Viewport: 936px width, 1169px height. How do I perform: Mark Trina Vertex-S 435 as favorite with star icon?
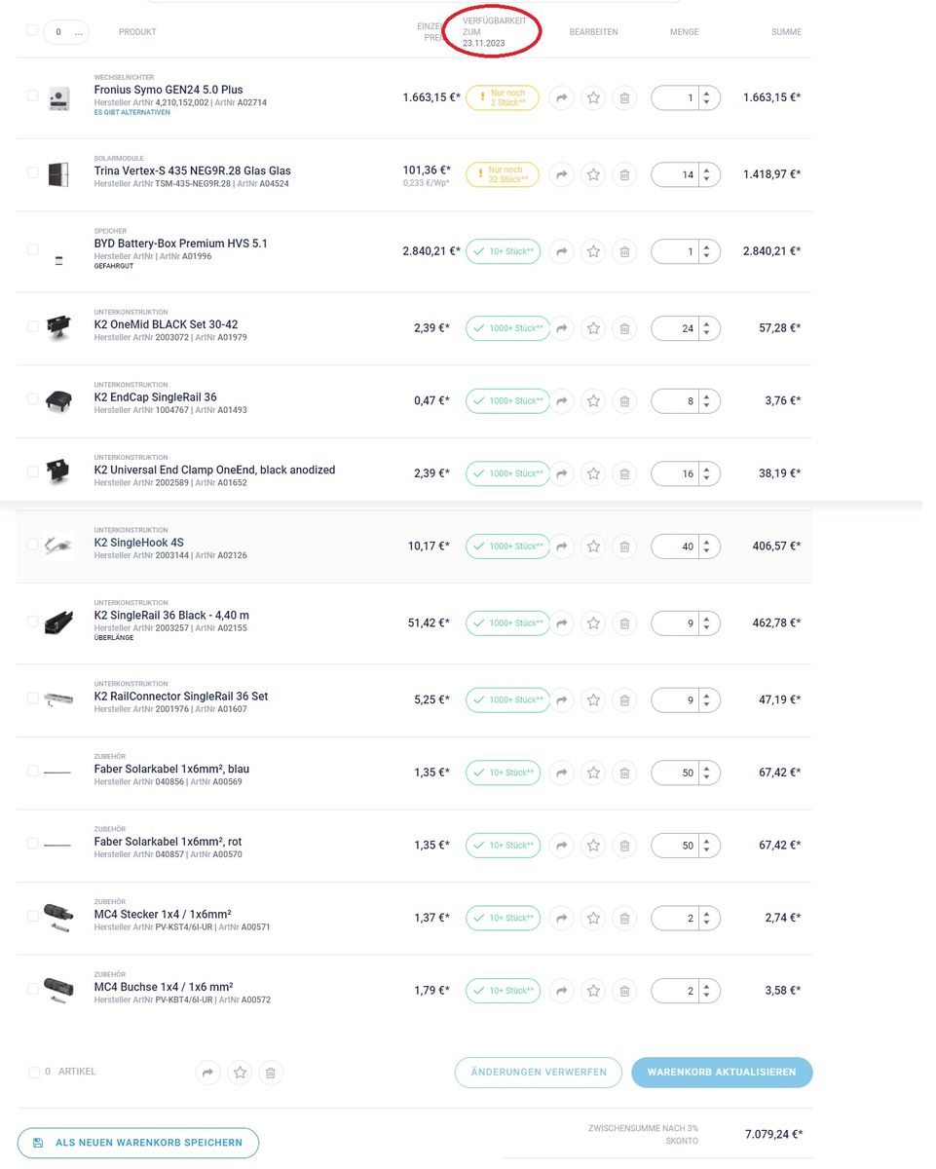(x=593, y=174)
